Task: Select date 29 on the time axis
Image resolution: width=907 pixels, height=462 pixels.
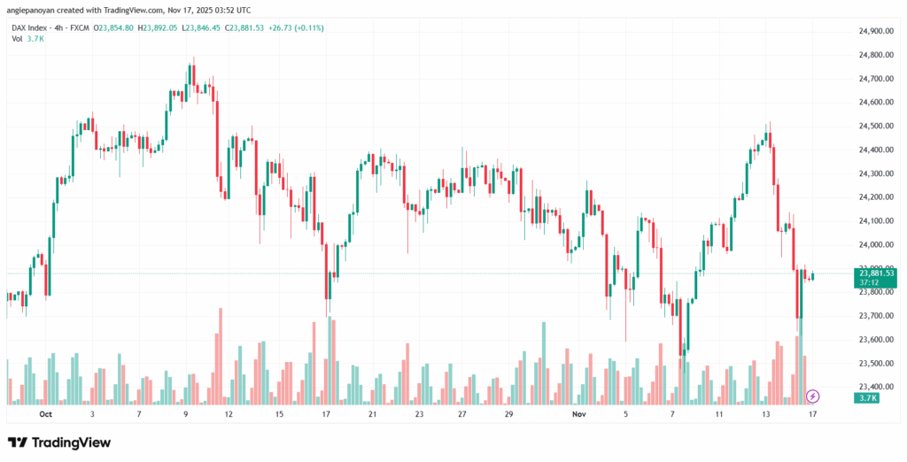Action: (508, 414)
